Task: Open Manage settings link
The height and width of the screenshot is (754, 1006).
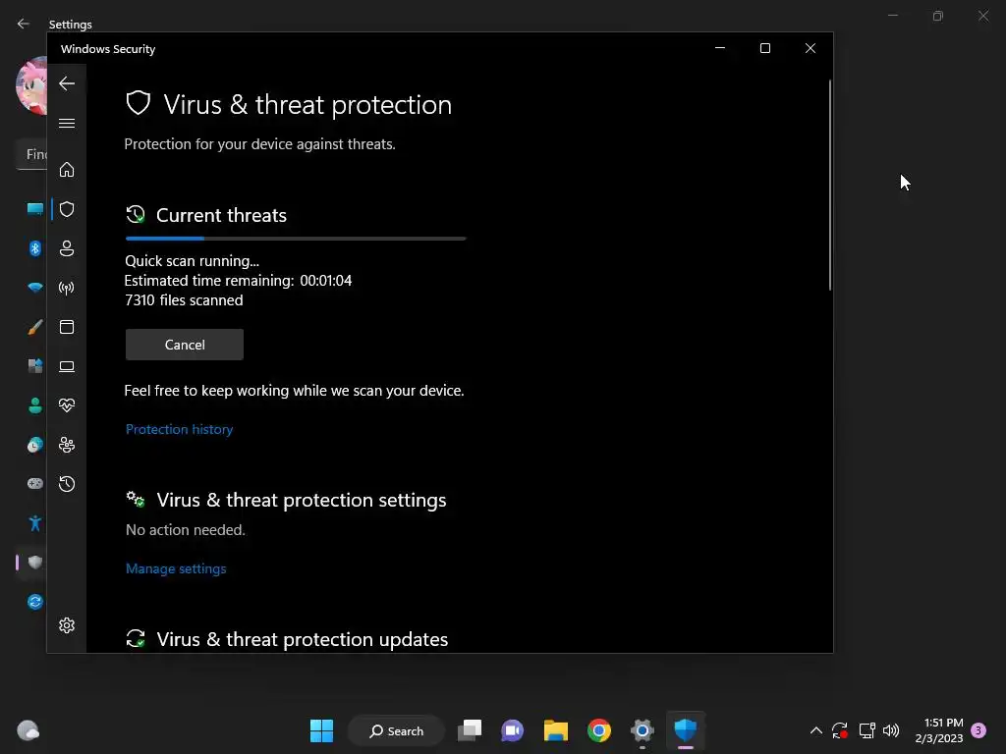Action: tap(176, 568)
